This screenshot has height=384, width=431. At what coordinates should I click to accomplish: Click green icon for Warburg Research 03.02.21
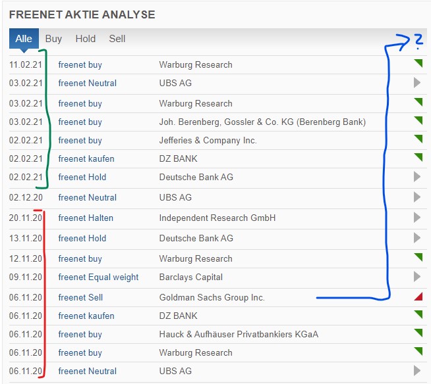pyautogui.click(x=418, y=102)
